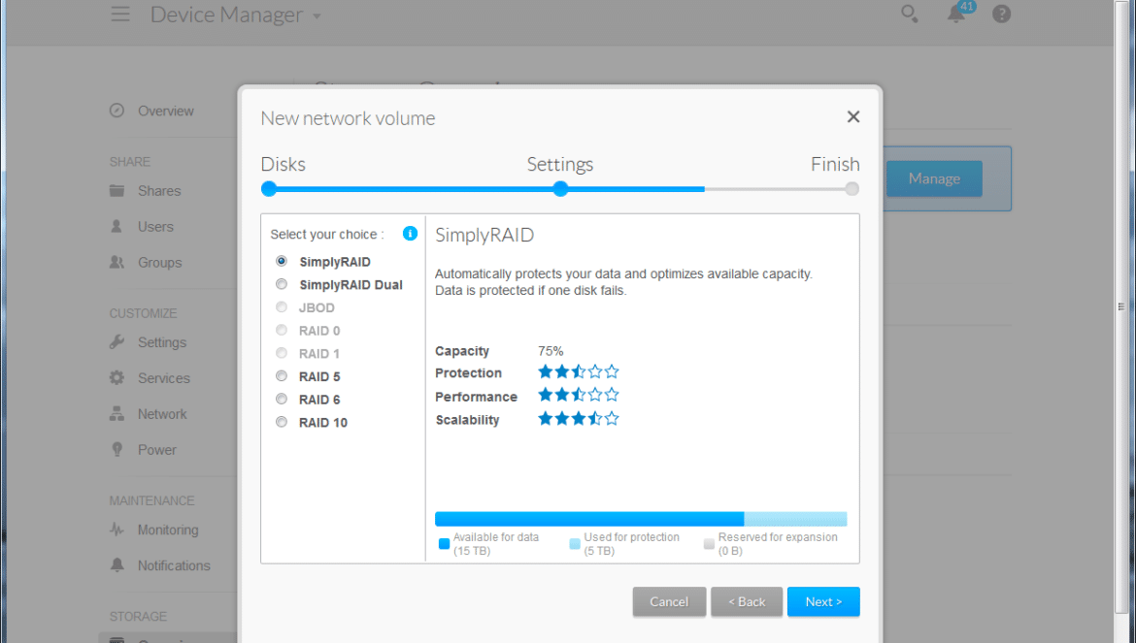Select the JBOD radio option
1136x643 pixels.
coord(282,307)
